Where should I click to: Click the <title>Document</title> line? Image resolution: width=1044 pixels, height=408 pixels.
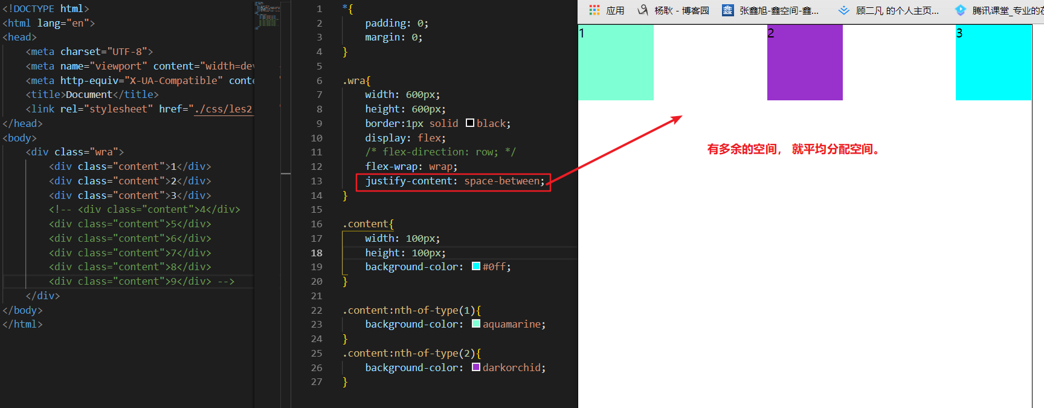coord(92,94)
